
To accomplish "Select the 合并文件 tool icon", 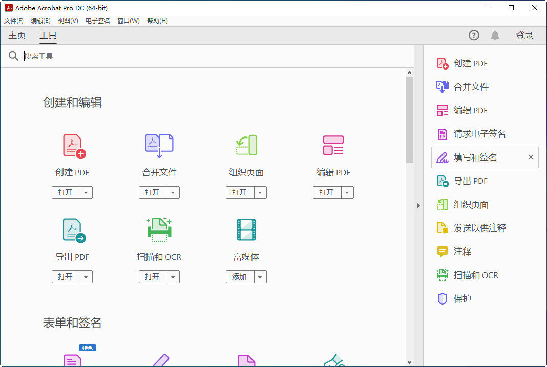I will [x=159, y=145].
